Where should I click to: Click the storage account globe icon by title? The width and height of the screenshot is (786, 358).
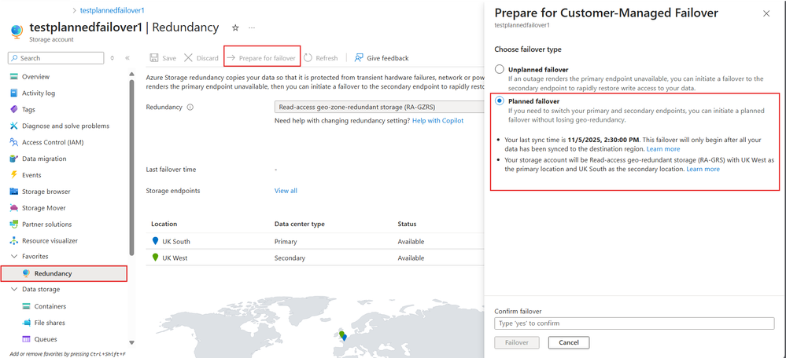click(x=16, y=31)
